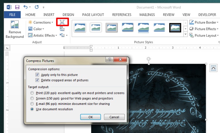Click the first-line indent marker on ruler
The height and width of the screenshot is (133, 220).
coord(91,47)
